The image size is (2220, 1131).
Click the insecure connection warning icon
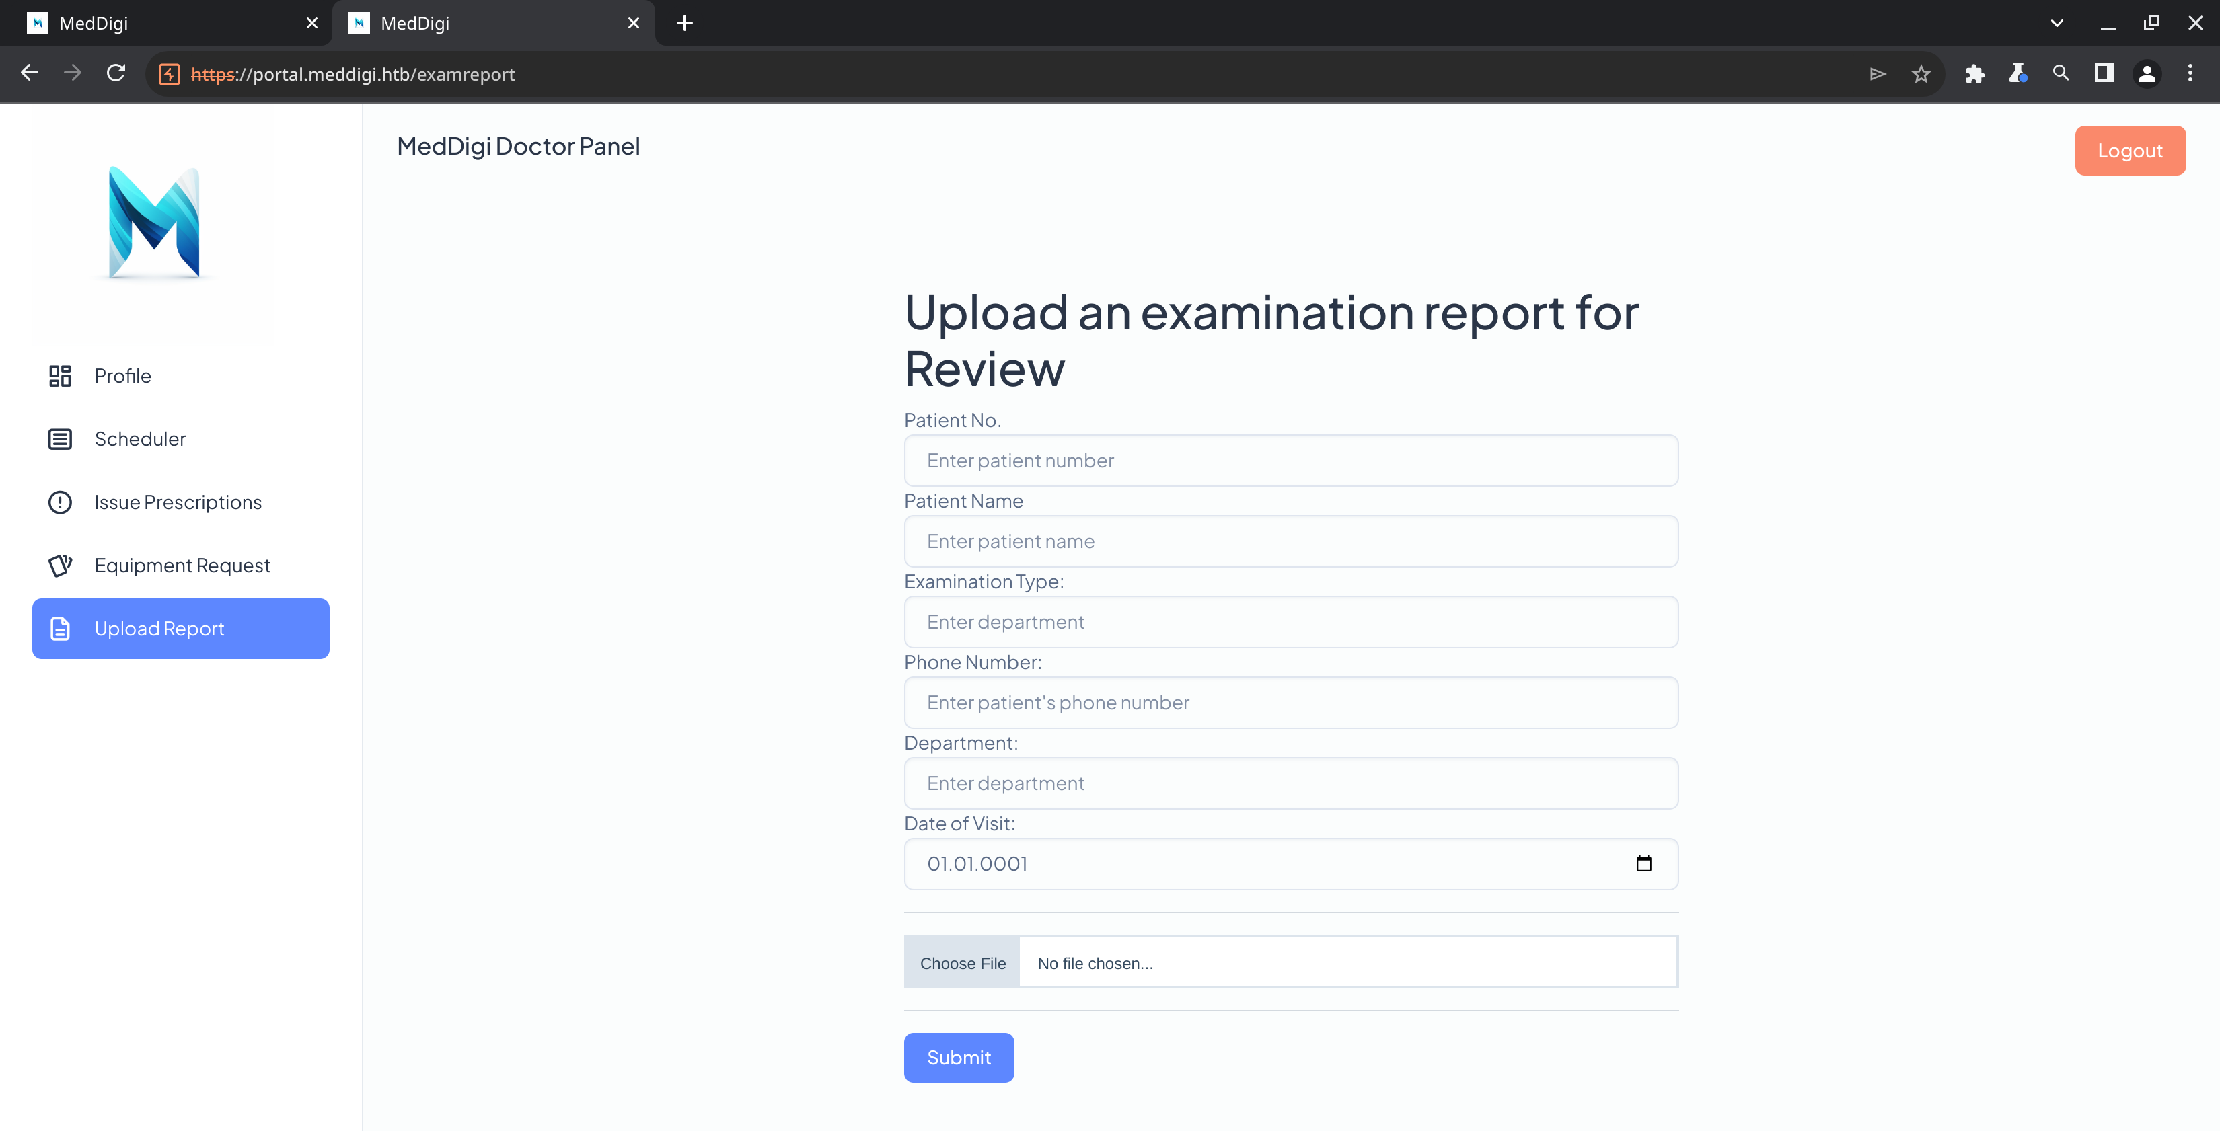tap(170, 74)
